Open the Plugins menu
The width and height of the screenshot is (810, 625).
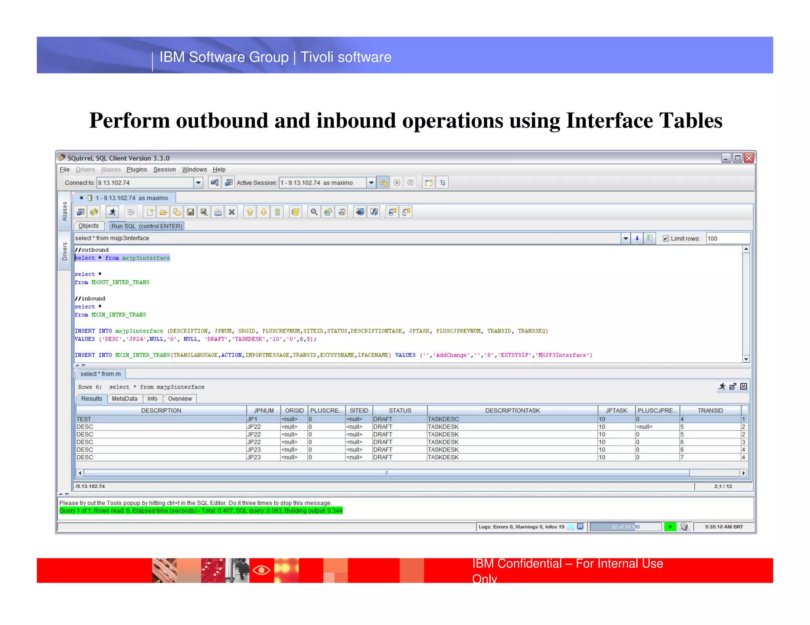[136, 169]
